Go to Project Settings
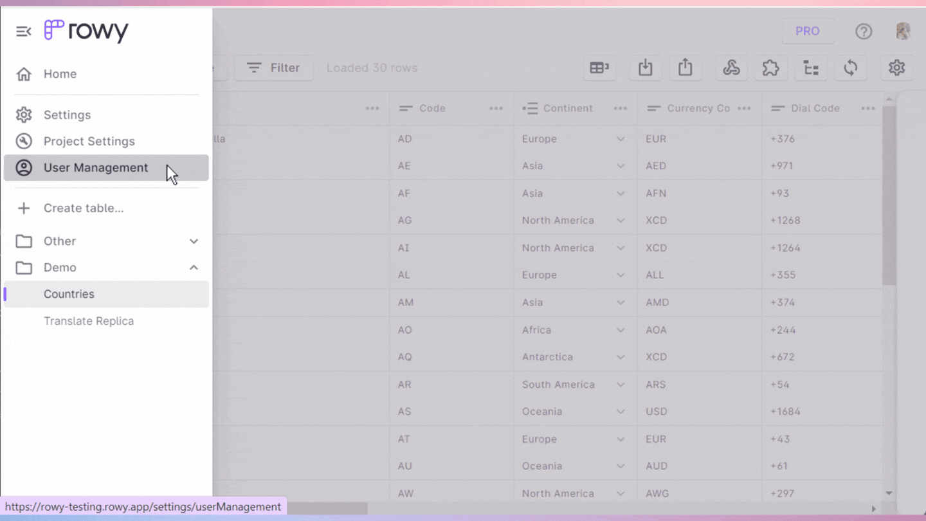 [x=89, y=142]
